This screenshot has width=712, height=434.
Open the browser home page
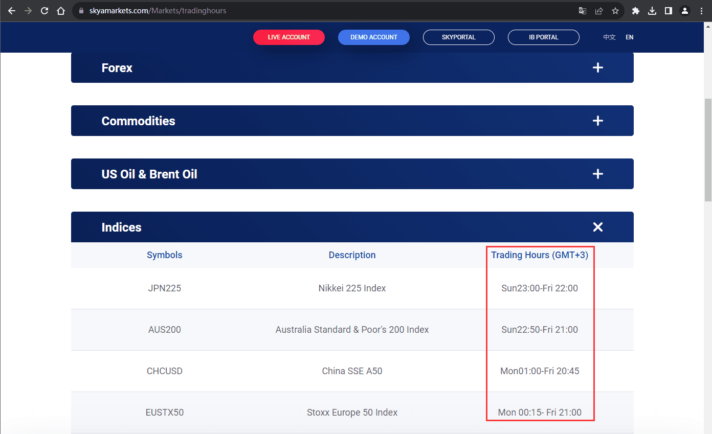[x=61, y=11]
